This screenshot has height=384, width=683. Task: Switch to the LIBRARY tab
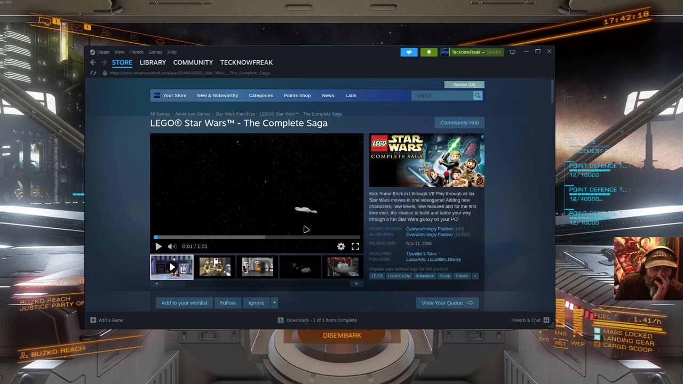(153, 62)
